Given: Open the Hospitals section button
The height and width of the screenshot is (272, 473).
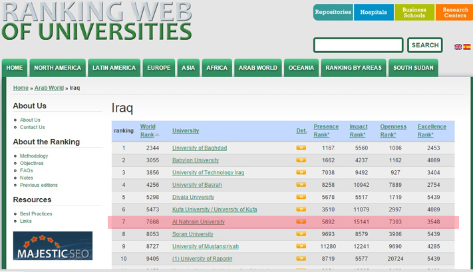Looking at the screenshot, I should click(x=374, y=13).
